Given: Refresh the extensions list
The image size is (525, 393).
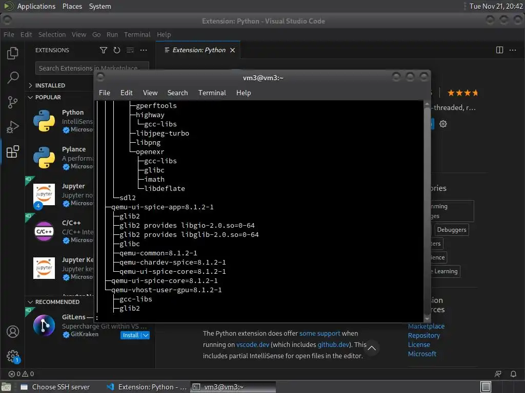Looking at the screenshot, I should tap(116, 50).
